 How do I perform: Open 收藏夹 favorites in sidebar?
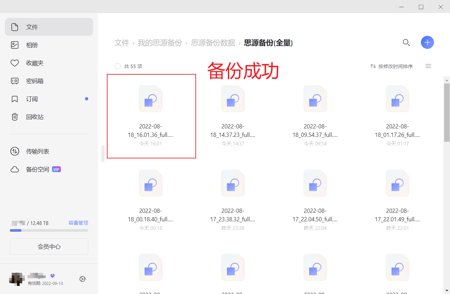point(35,63)
